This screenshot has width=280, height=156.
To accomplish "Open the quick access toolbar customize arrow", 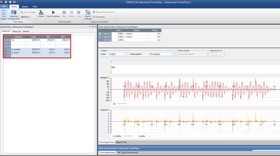I will coord(17,2).
